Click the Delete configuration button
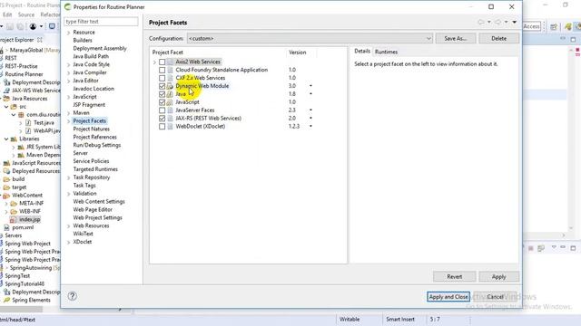The width and height of the screenshot is (581, 326). [x=498, y=38]
